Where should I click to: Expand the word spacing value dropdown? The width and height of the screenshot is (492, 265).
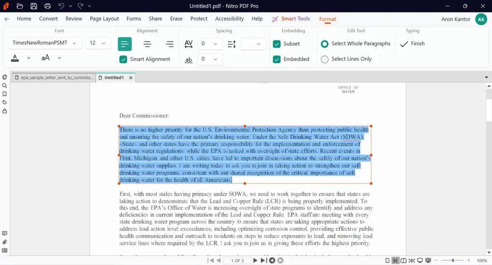[x=216, y=59]
